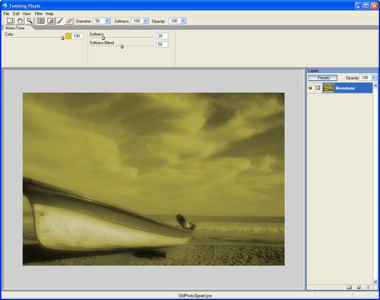Select the Hand pan tool
380x300 pixels.
[20, 21]
